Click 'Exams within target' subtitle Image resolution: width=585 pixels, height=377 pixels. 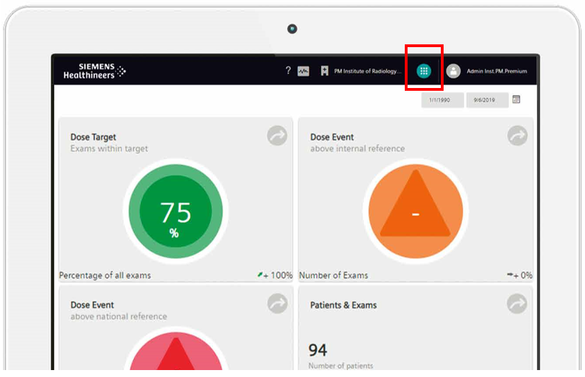pyautogui.click(x=109, y=148)
